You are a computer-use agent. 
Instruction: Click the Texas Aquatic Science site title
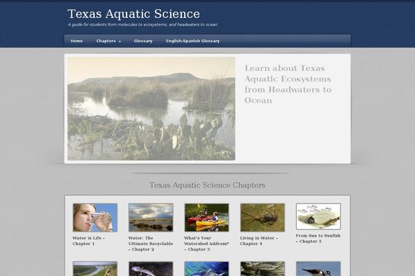point(133,14)
